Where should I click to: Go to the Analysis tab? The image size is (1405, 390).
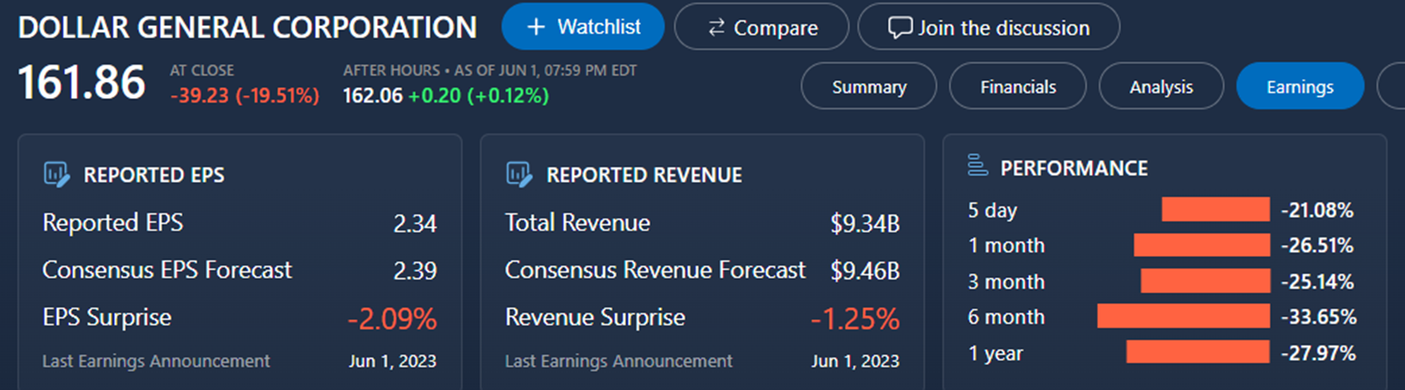click(x=1161, y=86)
